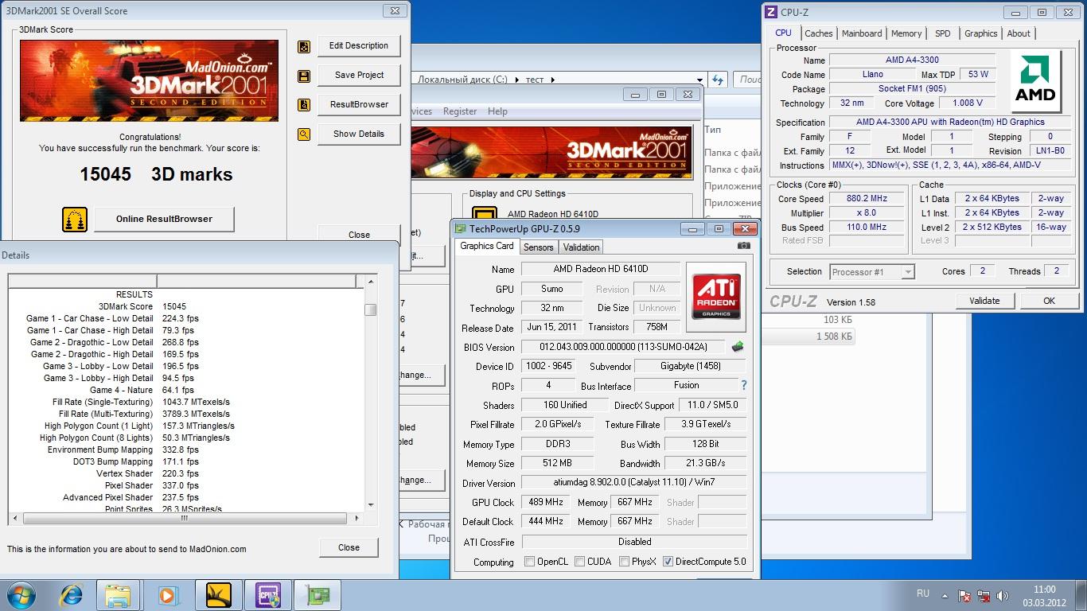
Task: Open the Explorer address bar history dropdown
Action: (x=700, y=80)
